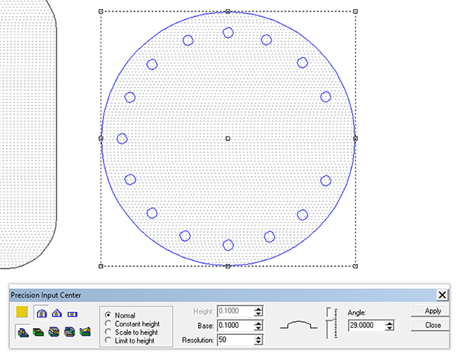Viewport: 457px width, 357px height.
Task: Decrease Resolution with the down arrow
Action: point(258,343)
